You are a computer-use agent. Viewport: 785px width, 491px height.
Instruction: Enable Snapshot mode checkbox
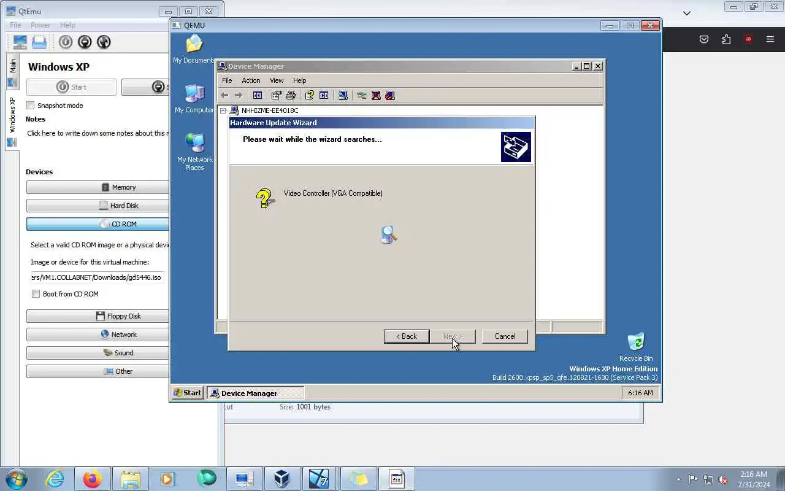pos(31,106)
